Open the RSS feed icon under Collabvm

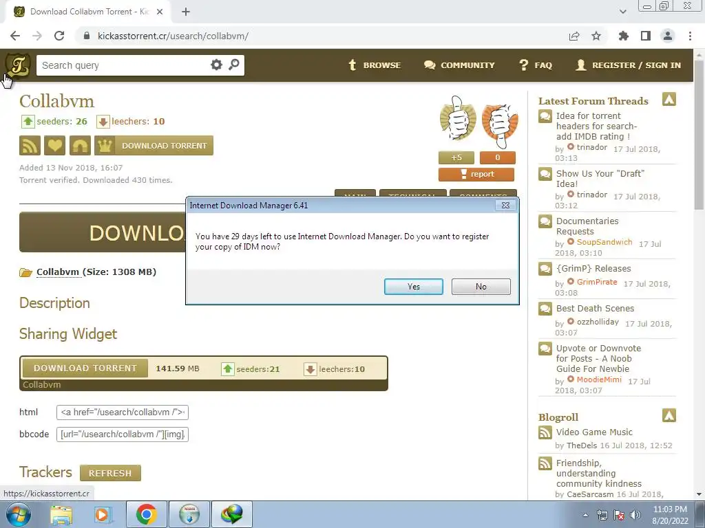tap(30, 146)
